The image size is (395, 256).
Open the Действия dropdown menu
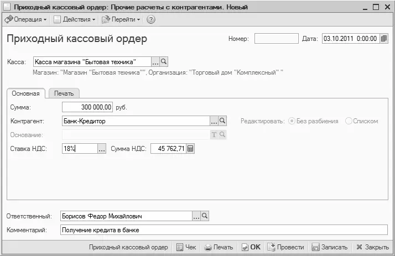[x=74, y=19]
